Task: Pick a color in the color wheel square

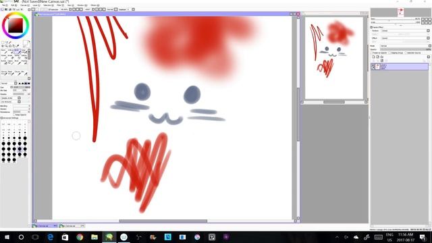Action: tap(16, 26)
